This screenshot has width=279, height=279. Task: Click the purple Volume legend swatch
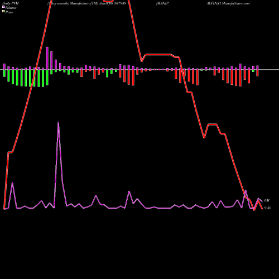[x=3, y=7]
